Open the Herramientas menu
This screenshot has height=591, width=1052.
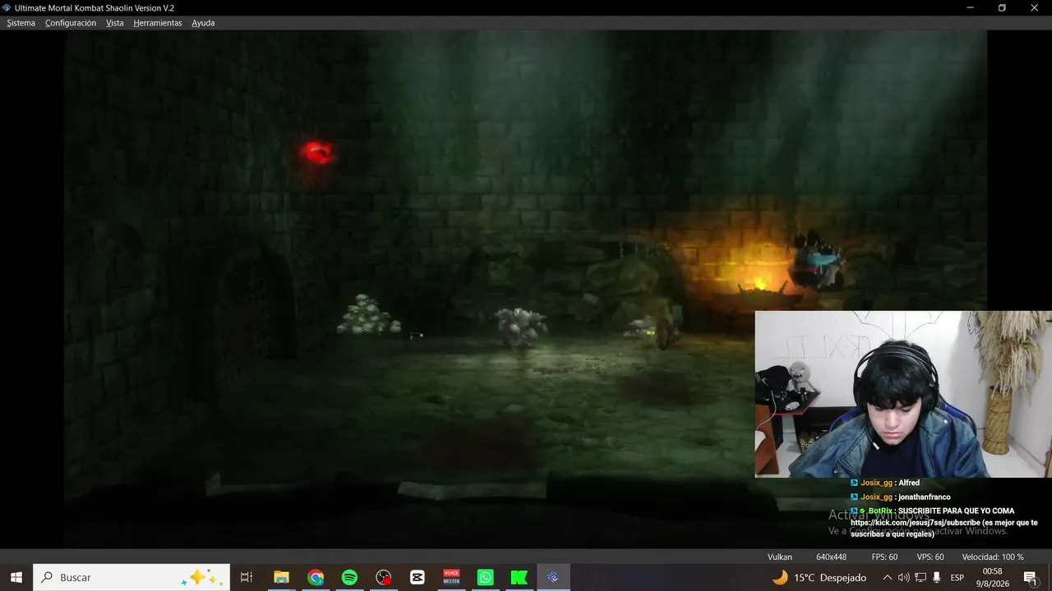coord(158,23)
